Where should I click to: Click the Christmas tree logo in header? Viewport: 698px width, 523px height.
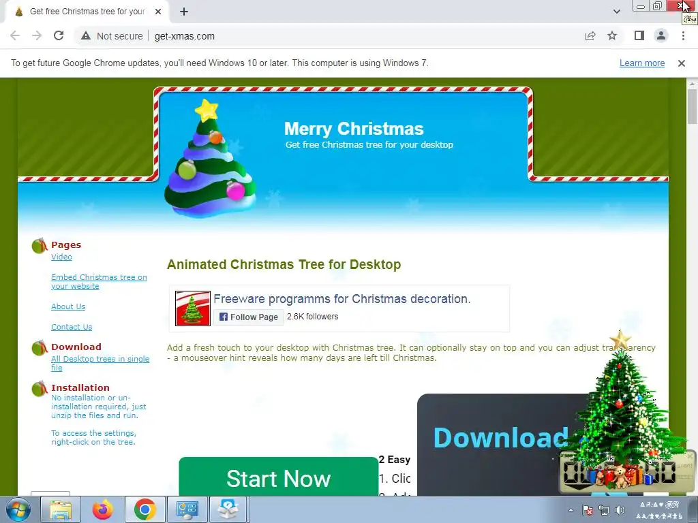pyautogui.click(x=210, y=159)
